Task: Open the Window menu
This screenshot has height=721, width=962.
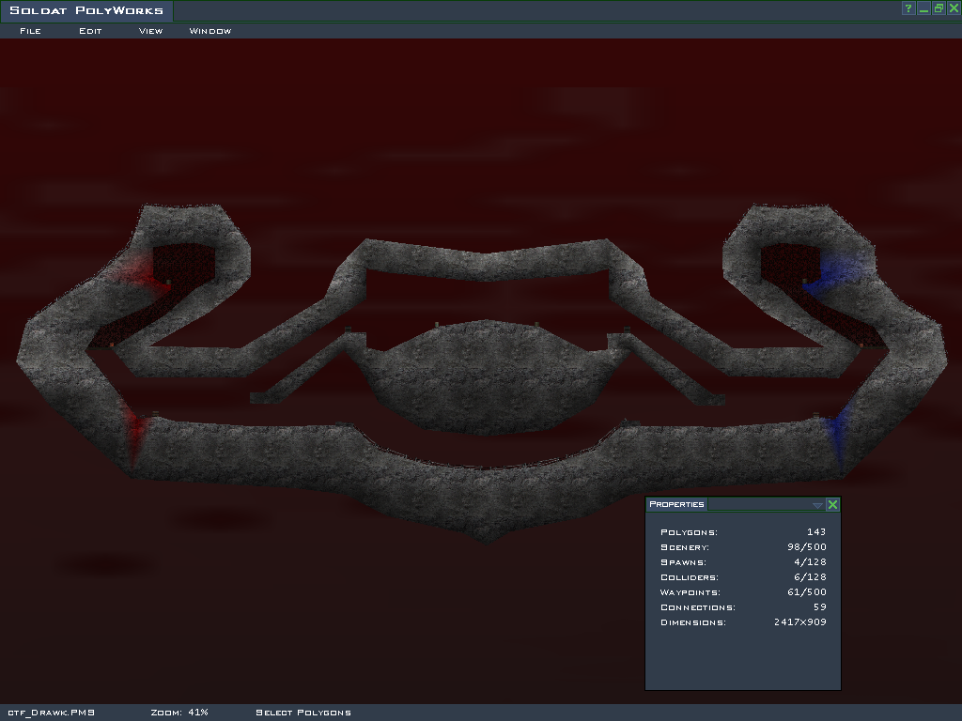Action: pyautogui.click(x=210, y=31)
